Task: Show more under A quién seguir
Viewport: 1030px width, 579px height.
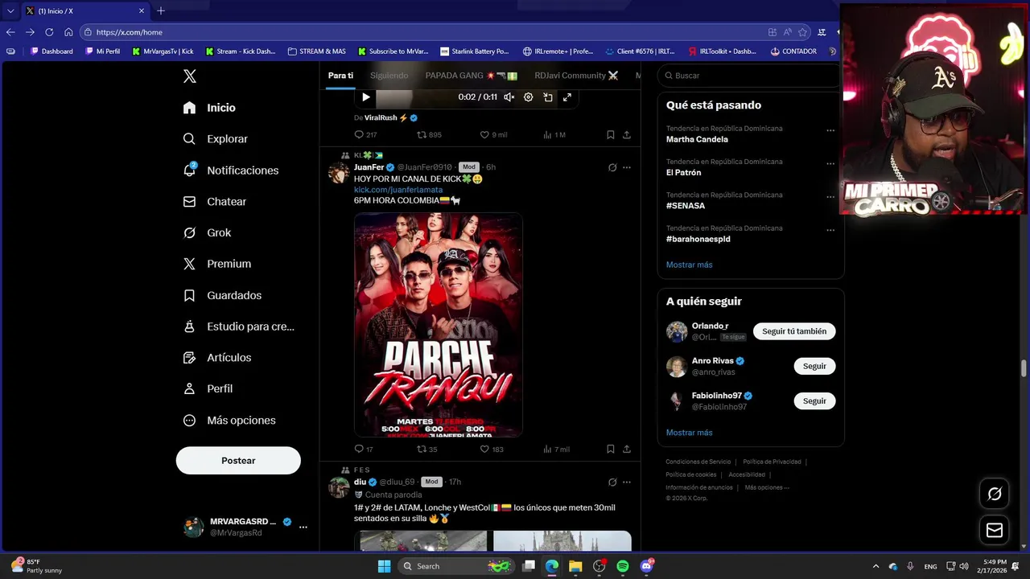Action: pos(689,433)
